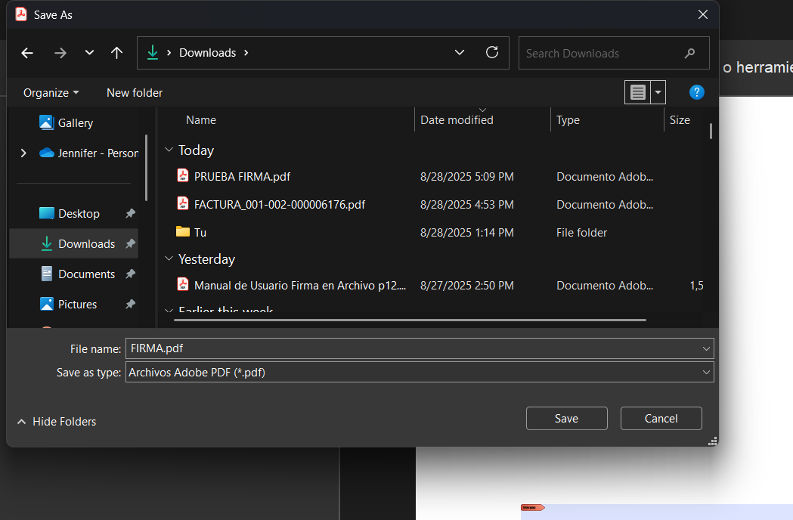The image size is (793, 520).
Task: Collapse the Earlier this week group
Action: 169,310
